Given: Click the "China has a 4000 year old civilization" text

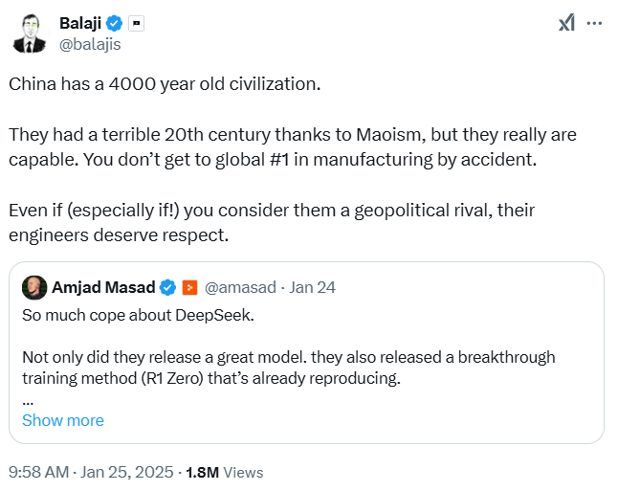Looking at the screenshot, I should 165,83.
